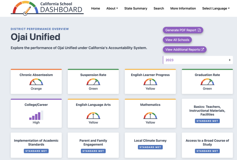The height and width of the screenshot is (160, 237).
Task: Click the Generate PDF Report button
Action: click(x=183, y=30)
